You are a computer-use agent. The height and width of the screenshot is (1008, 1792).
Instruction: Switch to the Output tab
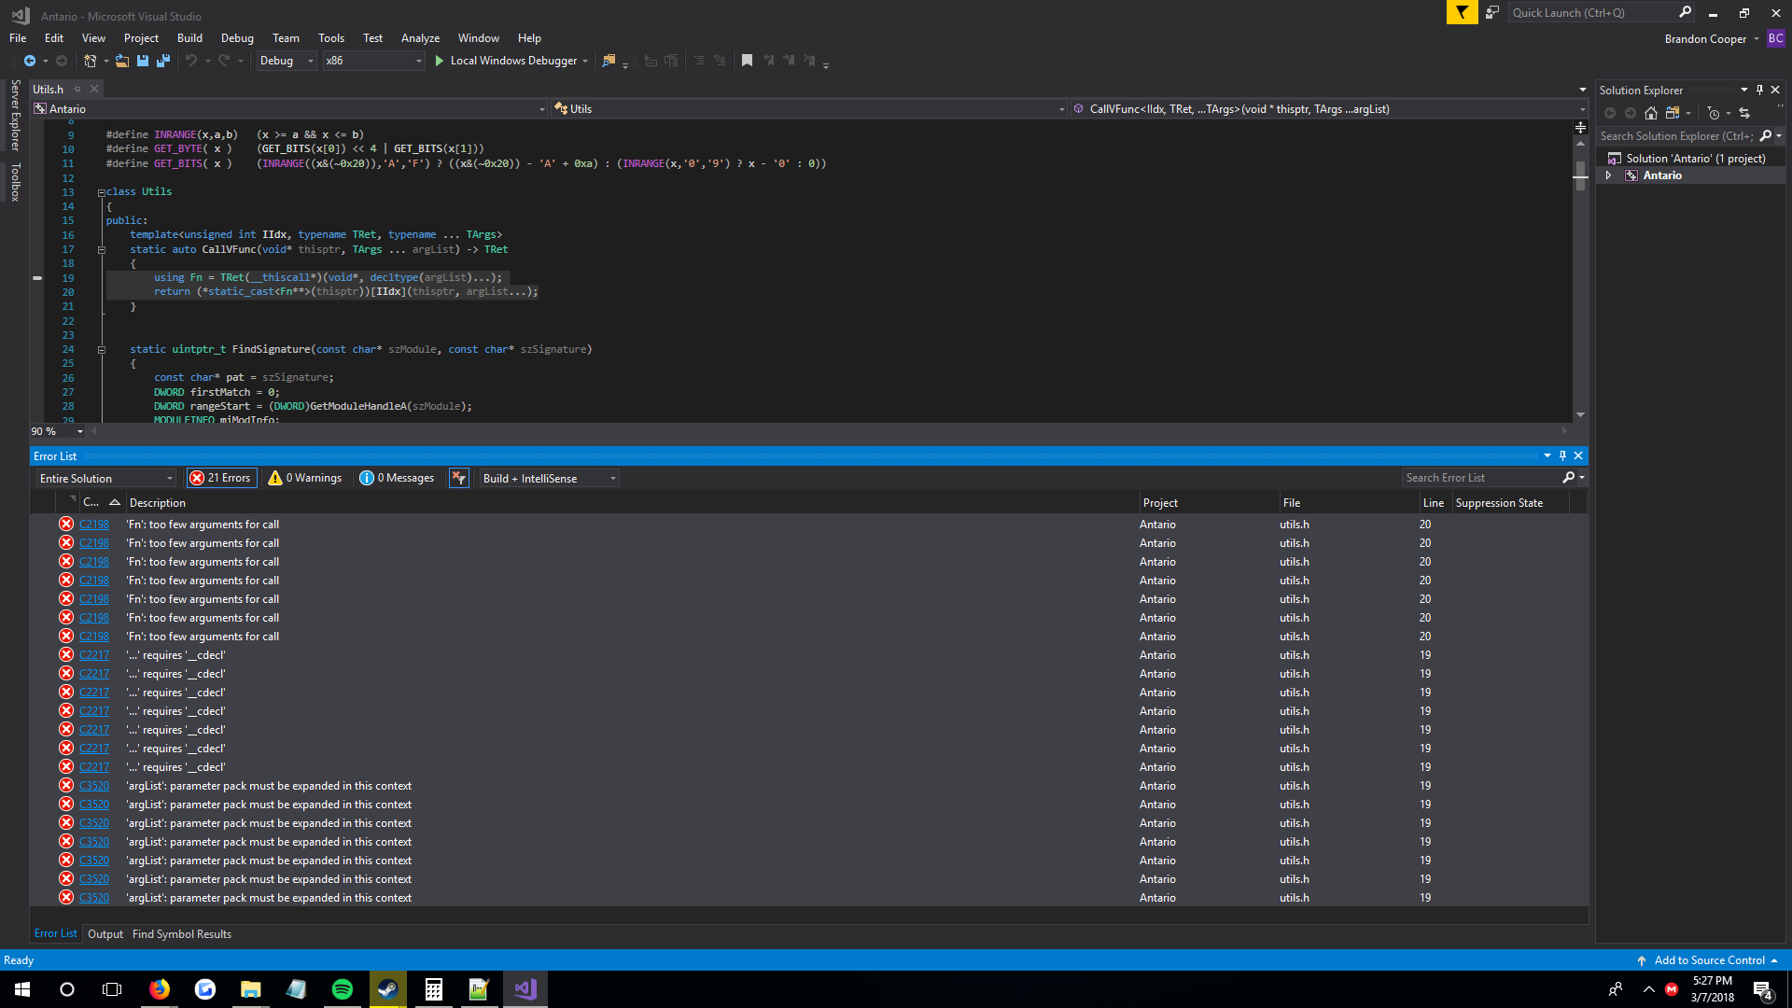[105, 934]
